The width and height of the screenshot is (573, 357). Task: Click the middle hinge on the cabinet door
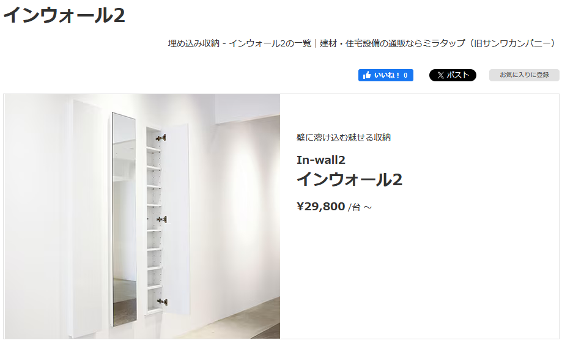[x=162, y=219]
